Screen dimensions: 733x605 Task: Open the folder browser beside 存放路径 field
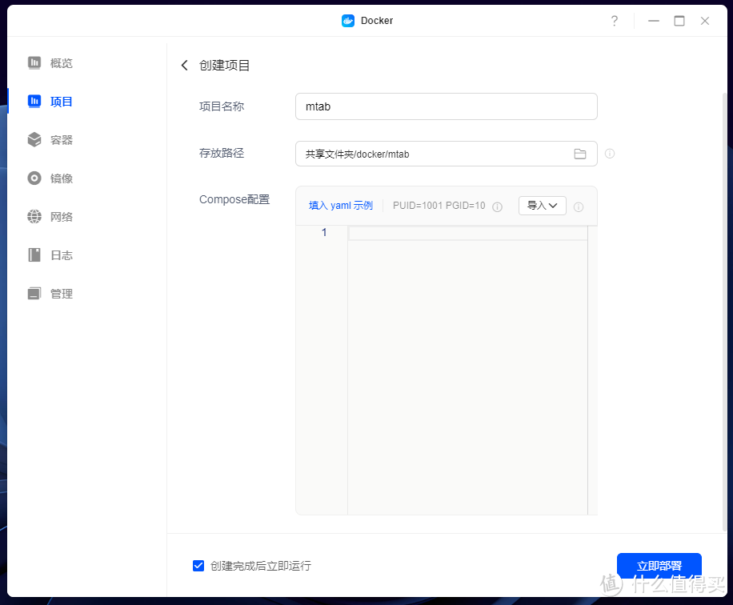point(580,154)
